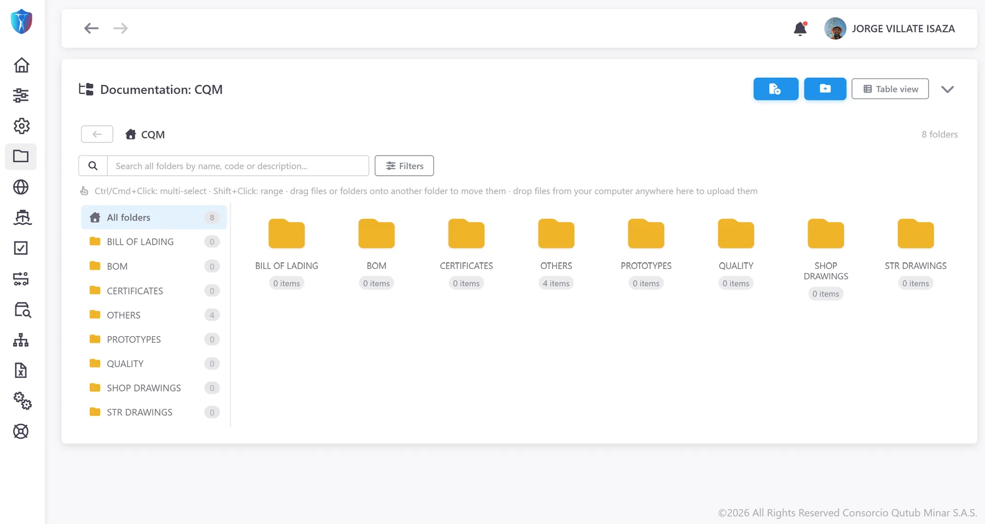Select OTHERS in folder tree
This screenshot has width=985, height=524.
[x=154, y=315]
